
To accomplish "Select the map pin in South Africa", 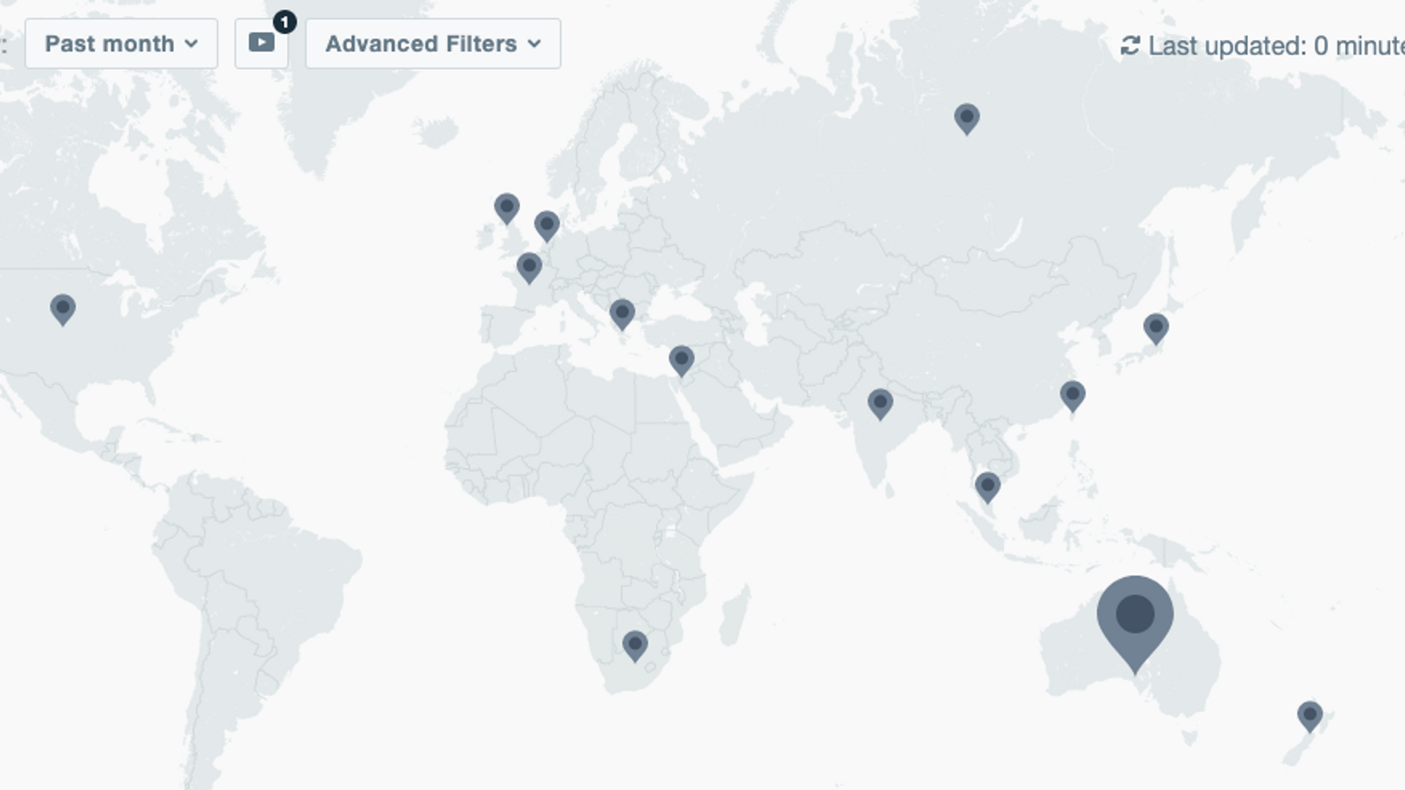I will click(635, 645).
